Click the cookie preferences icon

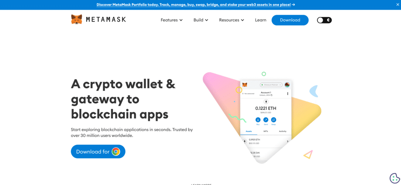point(394,178)
